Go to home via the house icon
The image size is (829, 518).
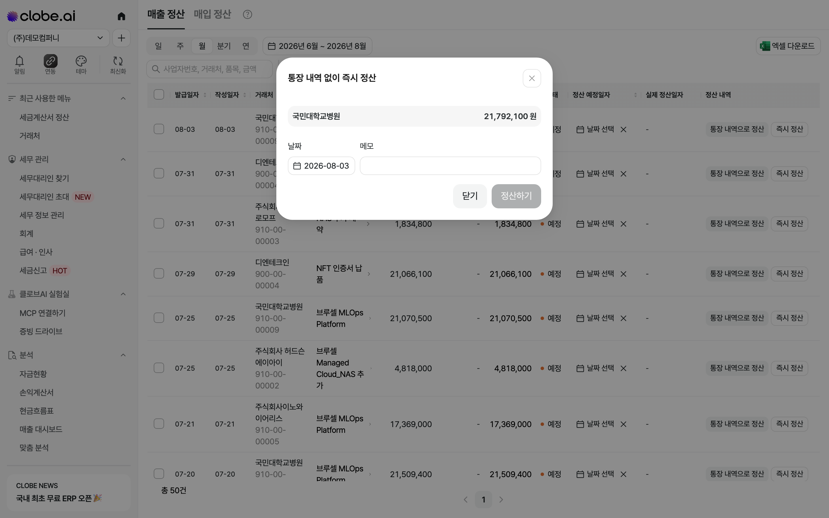pyautogui.click(x=121, y=16)
